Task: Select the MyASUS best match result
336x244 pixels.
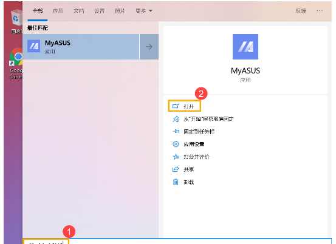Action: point(81,47)
